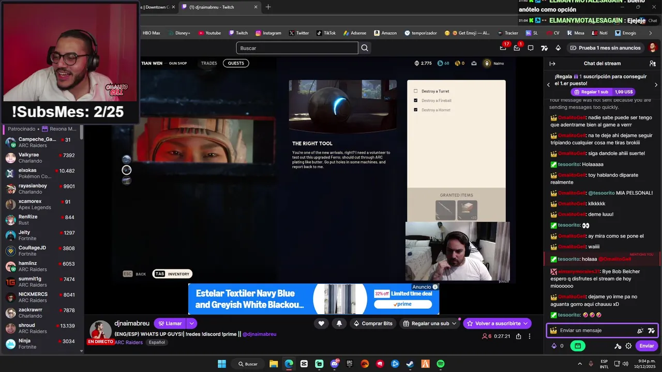Open the Instagram bookmark
The image size is (662, 372).
pyautogui.click(x=268, y=33)
